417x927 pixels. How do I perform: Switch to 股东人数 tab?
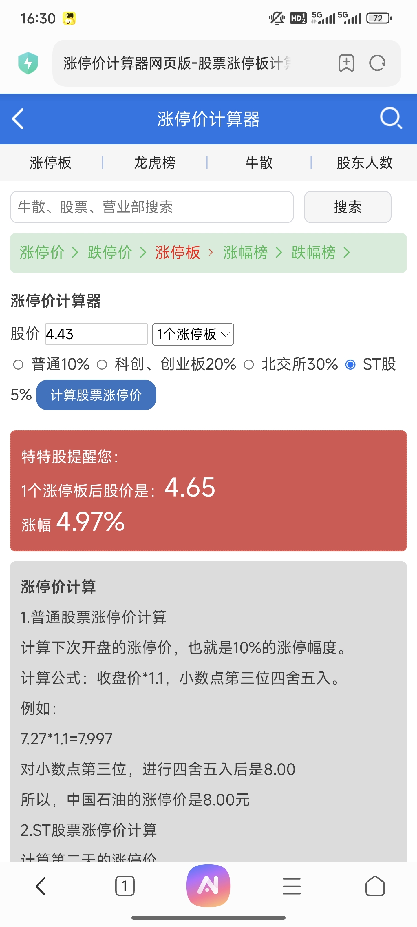pos(364,163)
